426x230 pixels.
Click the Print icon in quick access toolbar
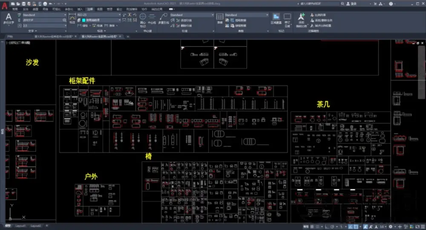(46, 3)
